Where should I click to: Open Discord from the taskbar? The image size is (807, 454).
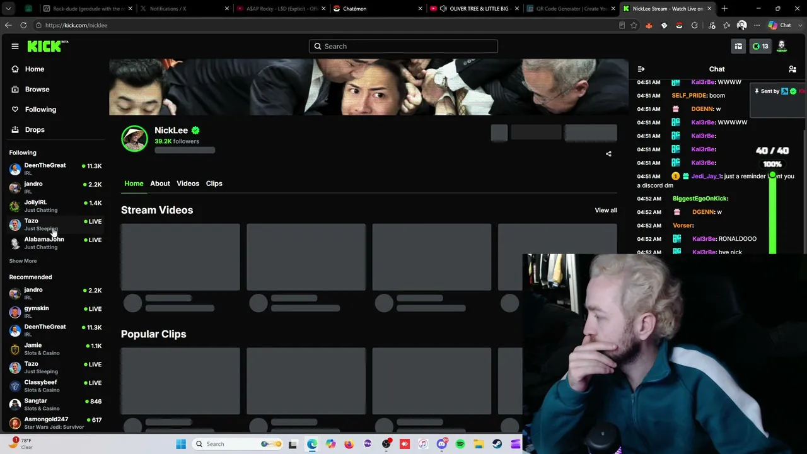click(x=442, y=444)
